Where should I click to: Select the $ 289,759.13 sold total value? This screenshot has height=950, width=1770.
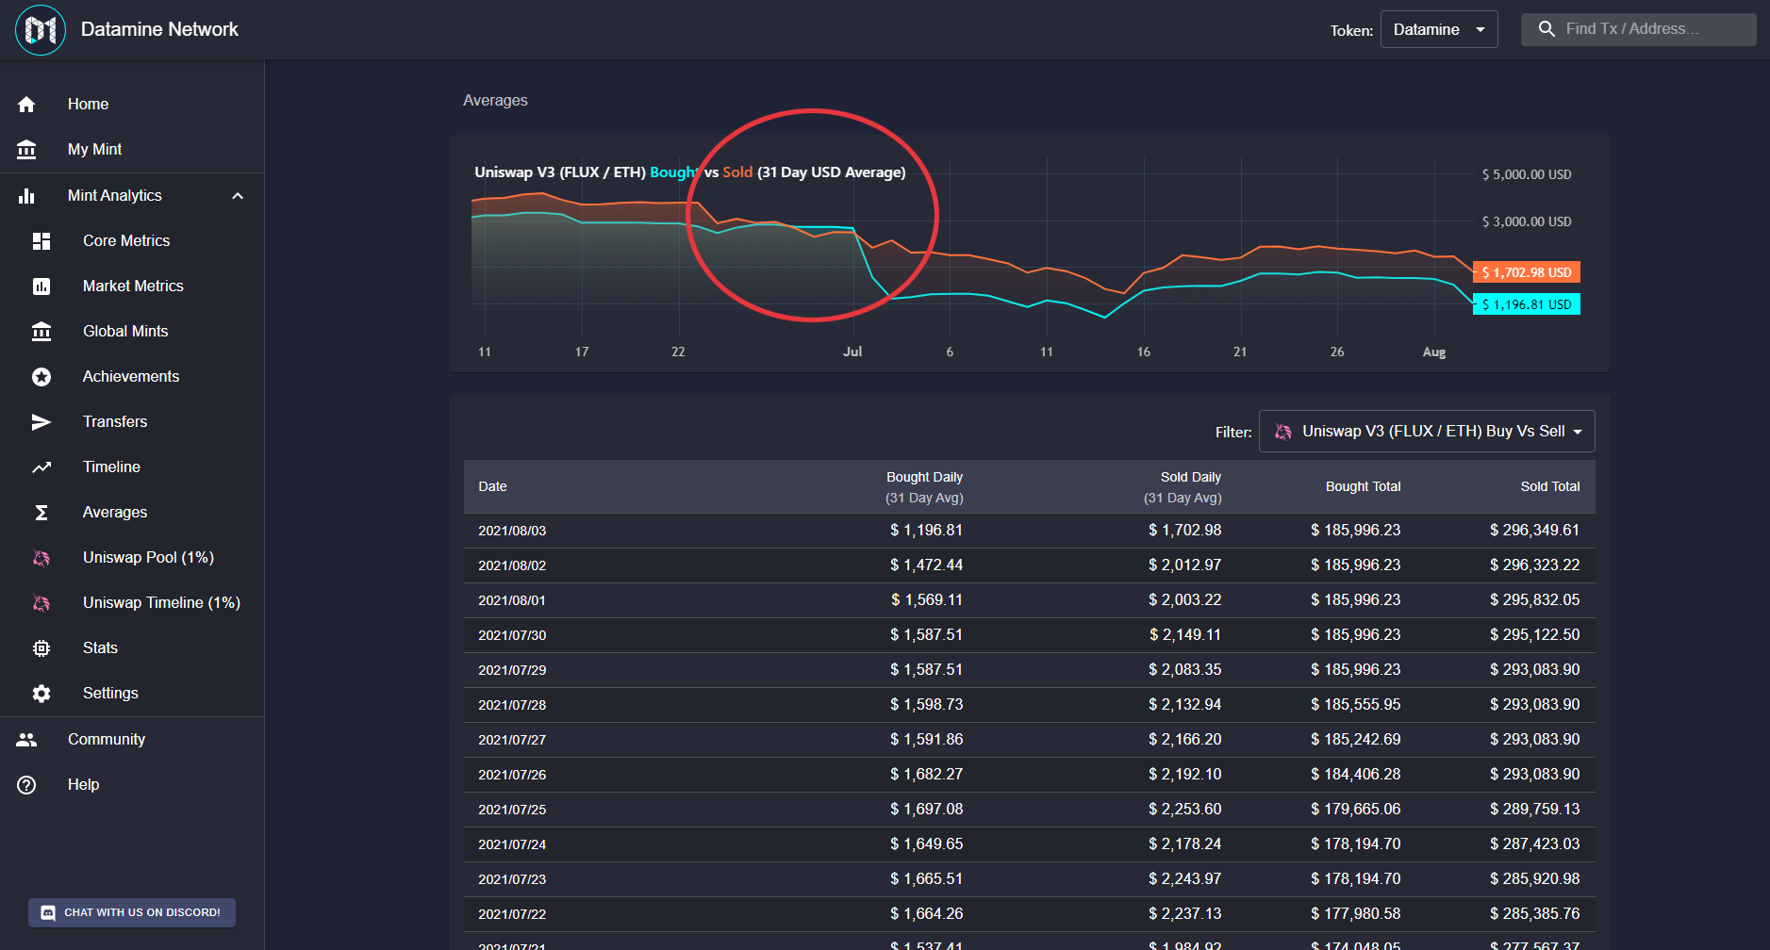click(1535, 810)
